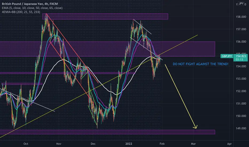249x147 pixels.
Task: Click the Apr label on time axis
Action: click(229, 144)
